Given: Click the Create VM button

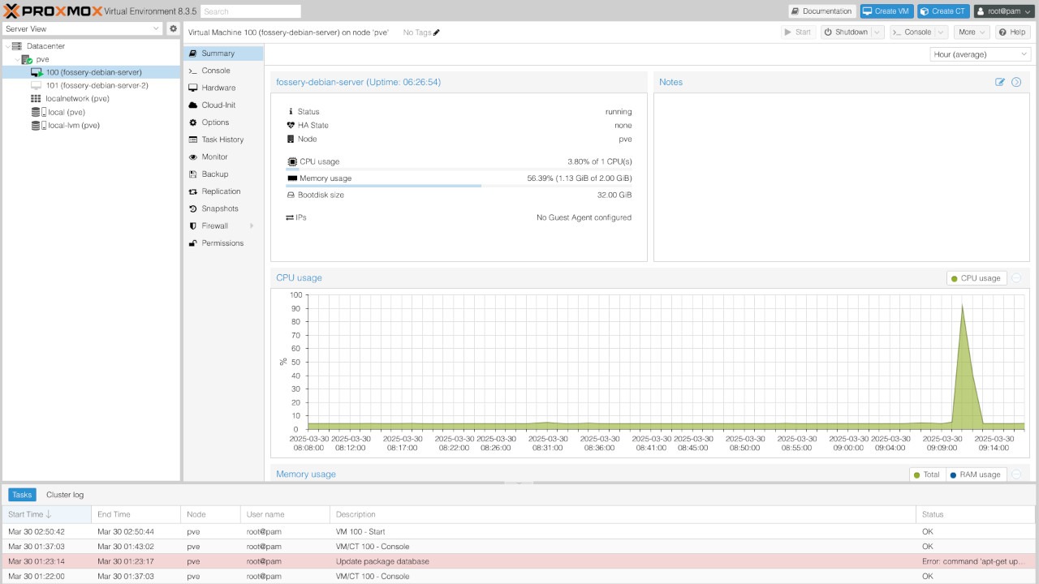Looking at the screenshot, I should tap(886, 11).
